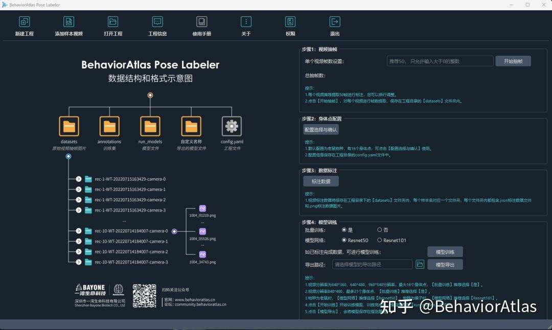
Task: Click the folder browse icon beside 导出路径
Action: click(x=420, y=264)
